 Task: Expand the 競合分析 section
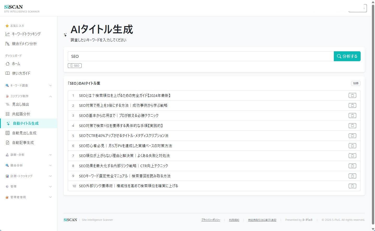[x=29, y=165]
